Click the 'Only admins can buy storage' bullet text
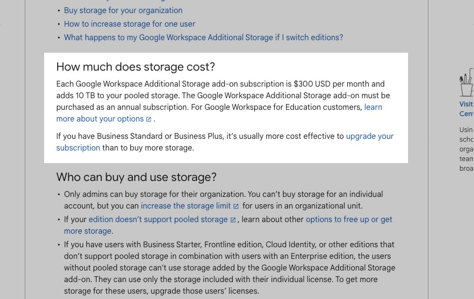The height and width of the screenshot is (299, 474). tap(223, 200)
